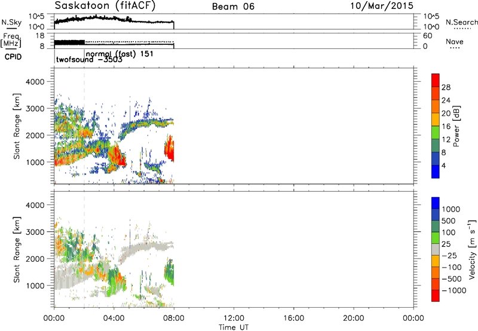478x331 pixels.
Task: Click the -25 label on the velocity colorbar
Action: [x=449, y=256]
